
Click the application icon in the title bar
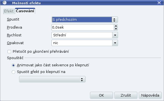pos(4,2)
